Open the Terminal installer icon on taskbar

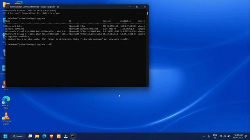point(66,136)
